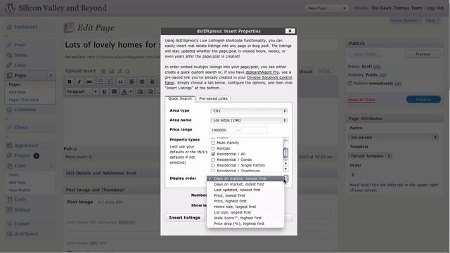Insert an ordered numbered list
450x253 pixels.
pos(111,82)
